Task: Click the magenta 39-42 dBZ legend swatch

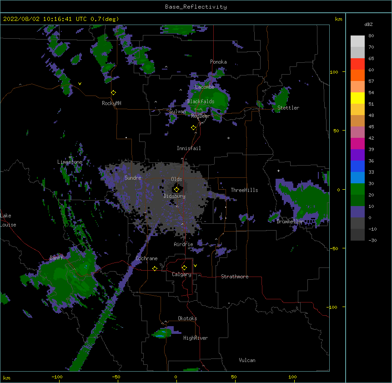Action: (x=357, y=143)
